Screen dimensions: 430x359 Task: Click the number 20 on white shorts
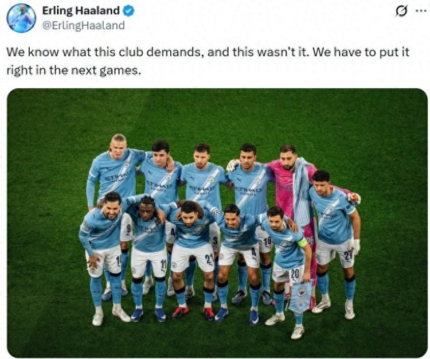coord(295,273)
